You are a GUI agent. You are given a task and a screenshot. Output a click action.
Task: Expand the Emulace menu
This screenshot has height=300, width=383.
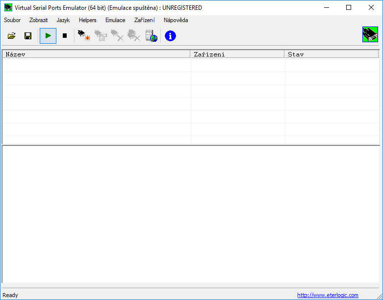(115, 20)
